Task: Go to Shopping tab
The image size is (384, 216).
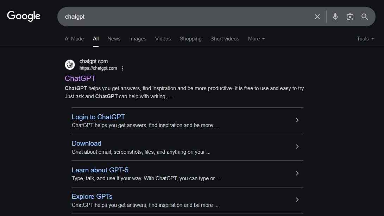Action: click(190, 39)
